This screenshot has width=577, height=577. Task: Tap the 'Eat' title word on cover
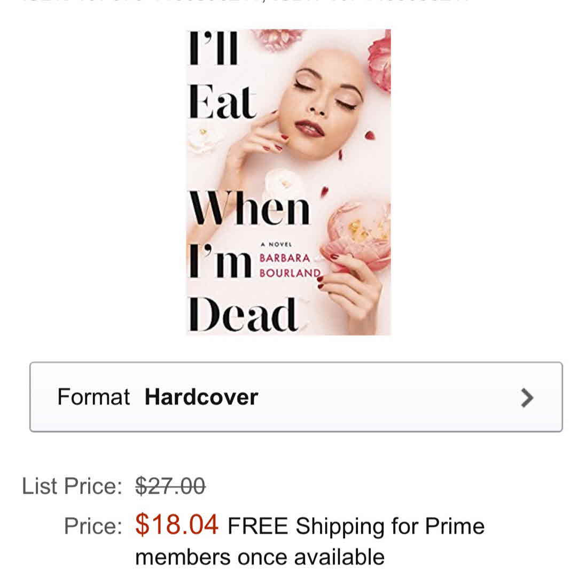pos(222,102)
